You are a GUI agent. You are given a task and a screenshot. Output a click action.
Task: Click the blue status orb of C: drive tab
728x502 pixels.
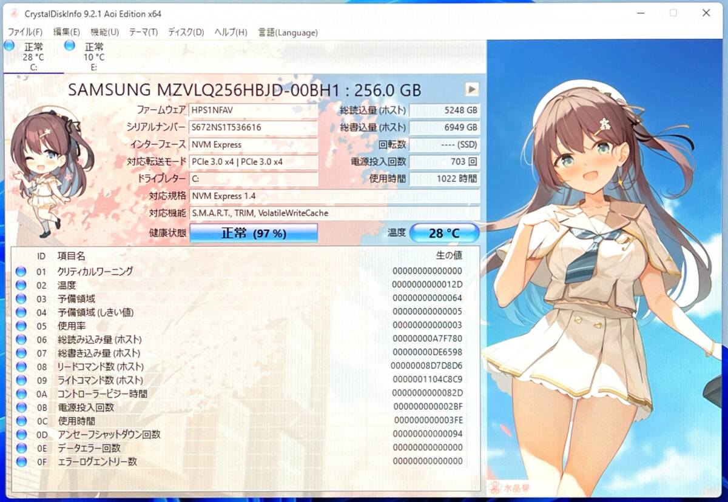click(9, 45)
